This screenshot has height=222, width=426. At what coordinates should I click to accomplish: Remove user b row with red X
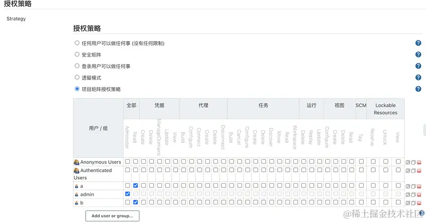click(419, 203)
